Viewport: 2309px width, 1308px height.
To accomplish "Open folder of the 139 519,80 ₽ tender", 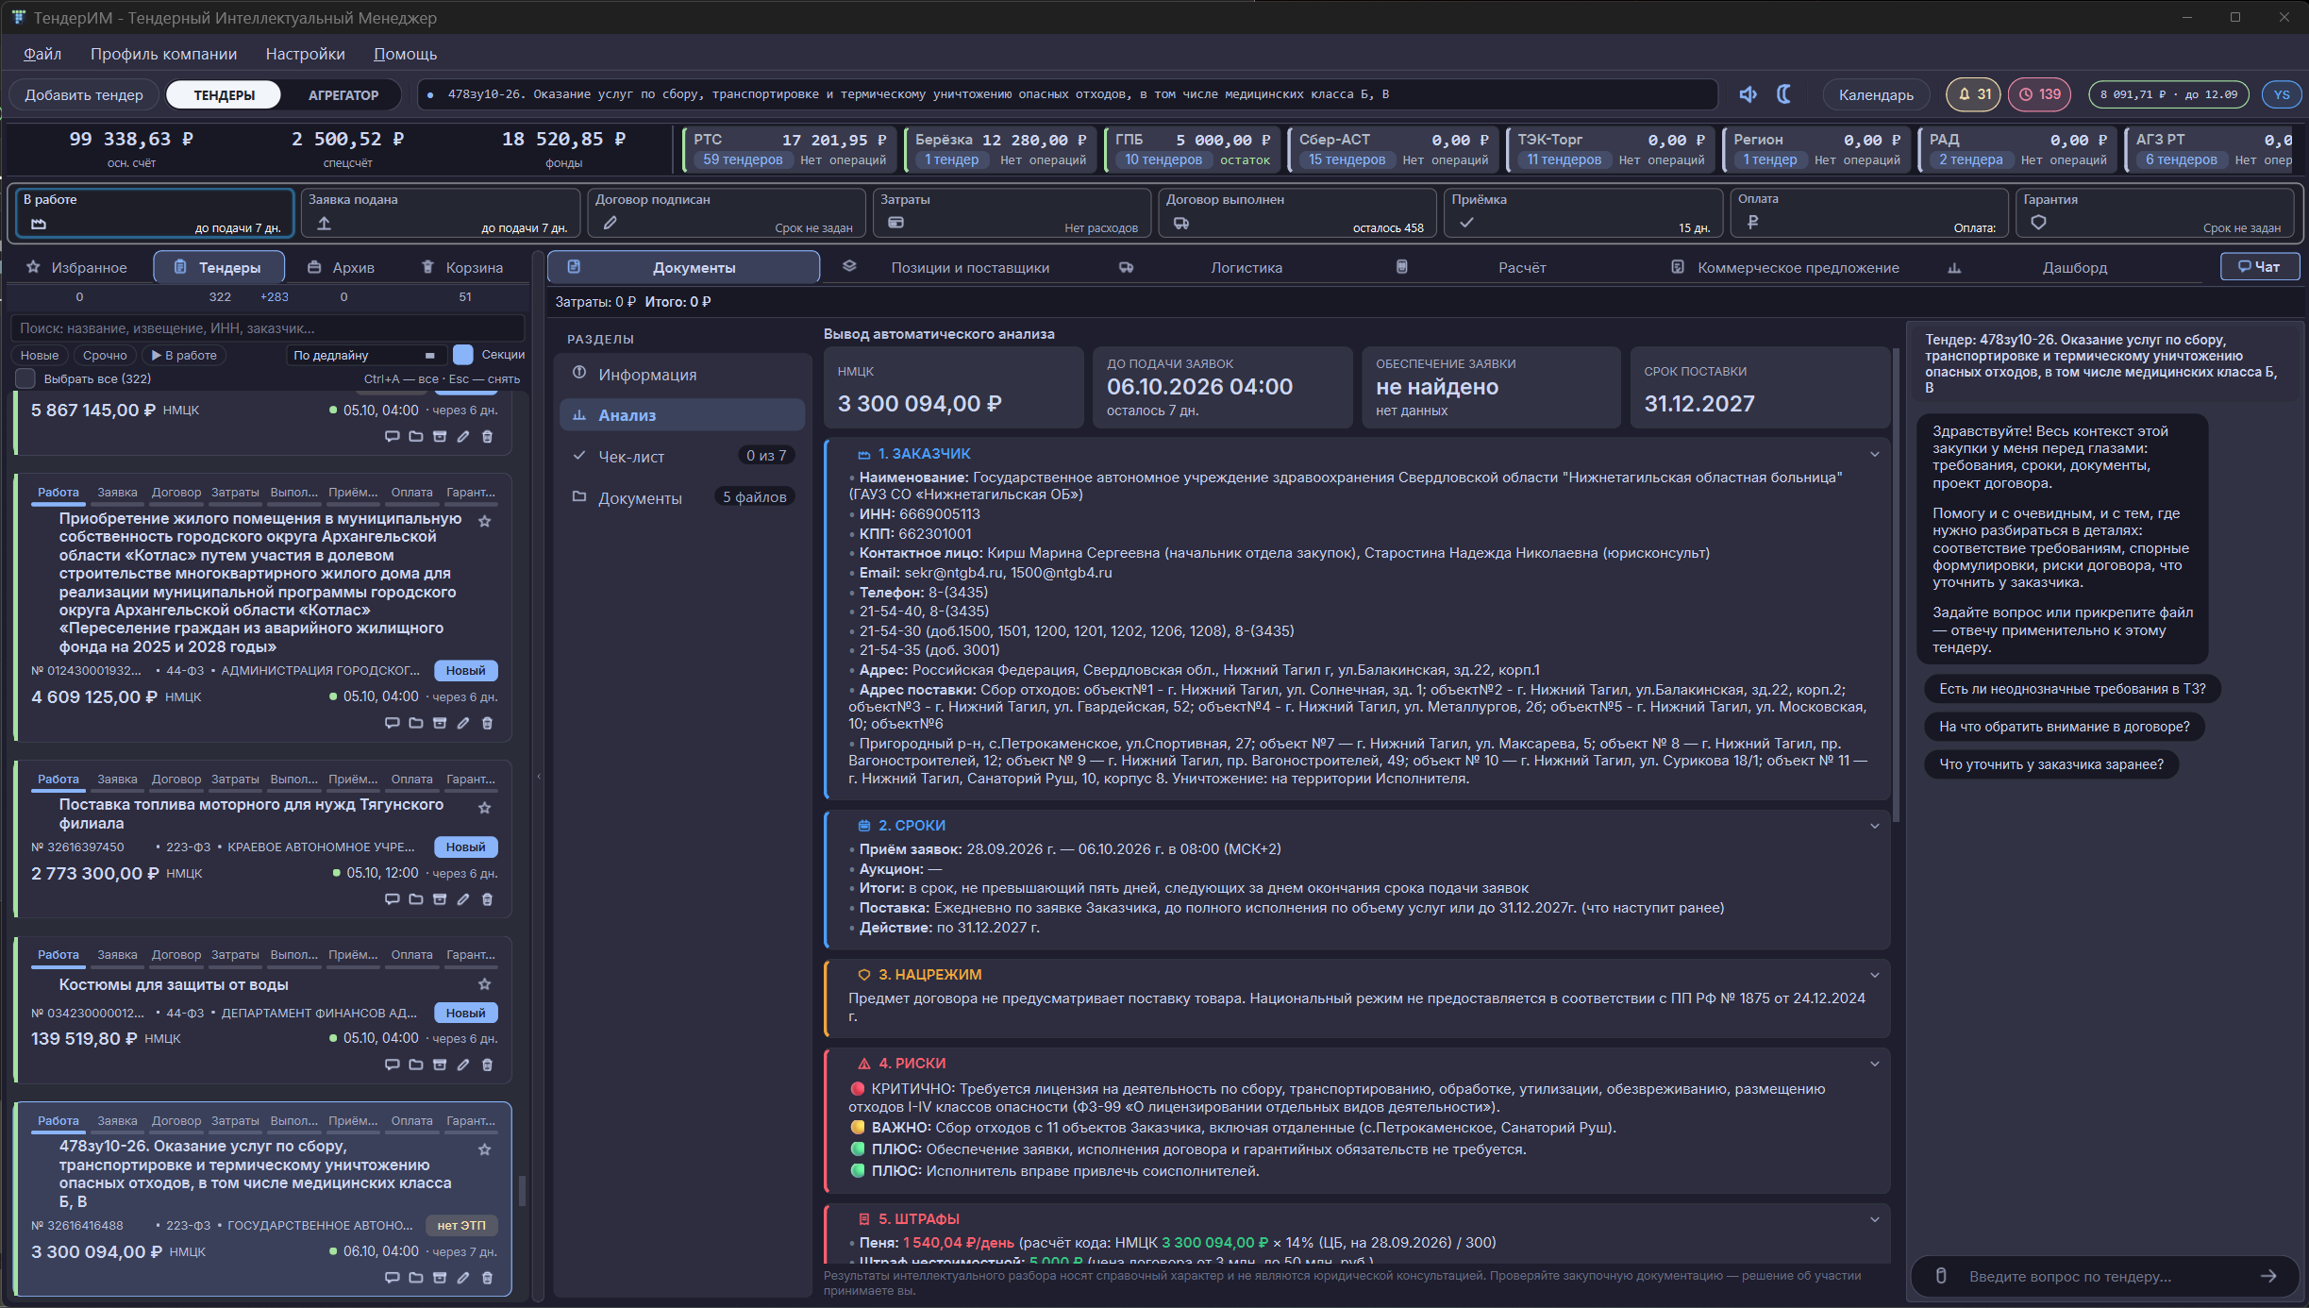I will point(416,1065).
